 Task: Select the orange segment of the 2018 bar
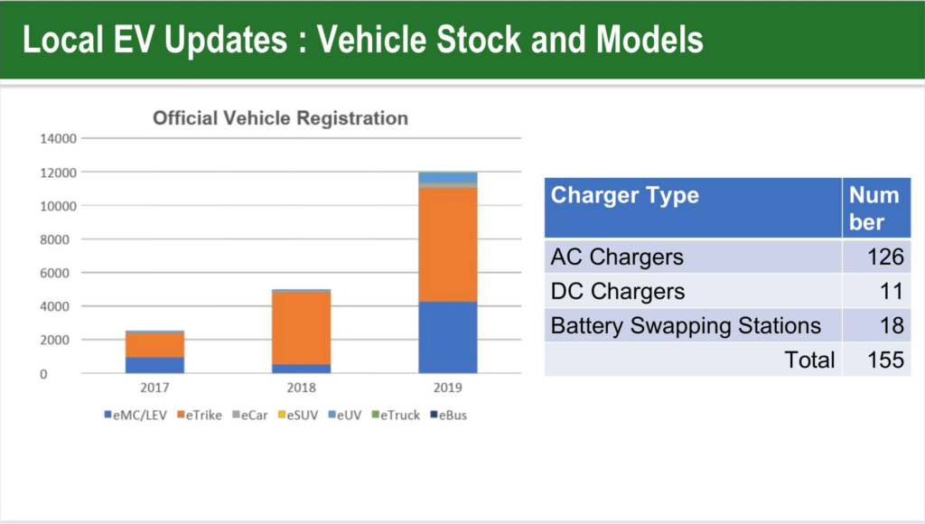click(302, 328)
